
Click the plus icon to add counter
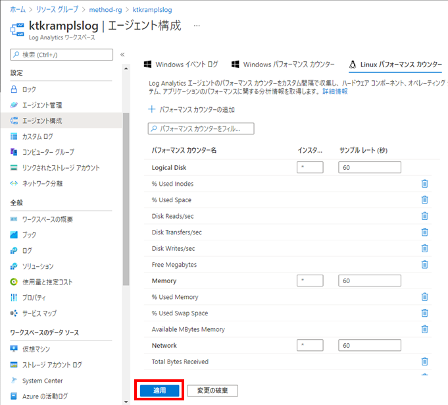point(152,109)
